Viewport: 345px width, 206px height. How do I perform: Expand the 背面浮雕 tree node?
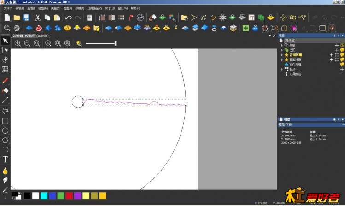tap(281, 59)
